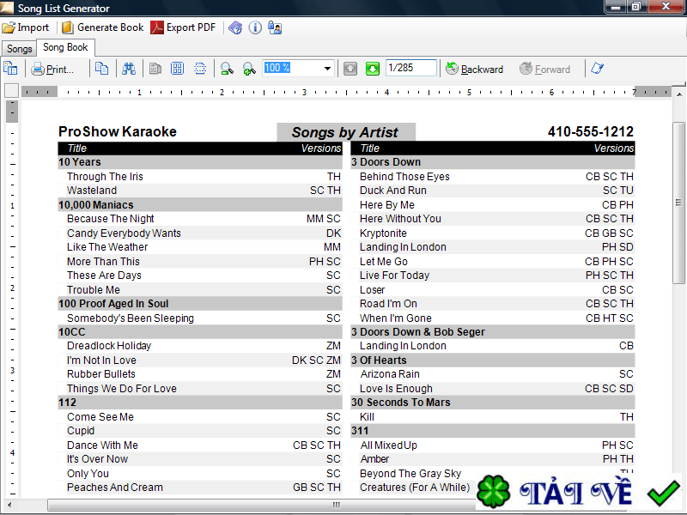Open the 100 % zoom dropdown
The image size is (687, 515).
328,69
